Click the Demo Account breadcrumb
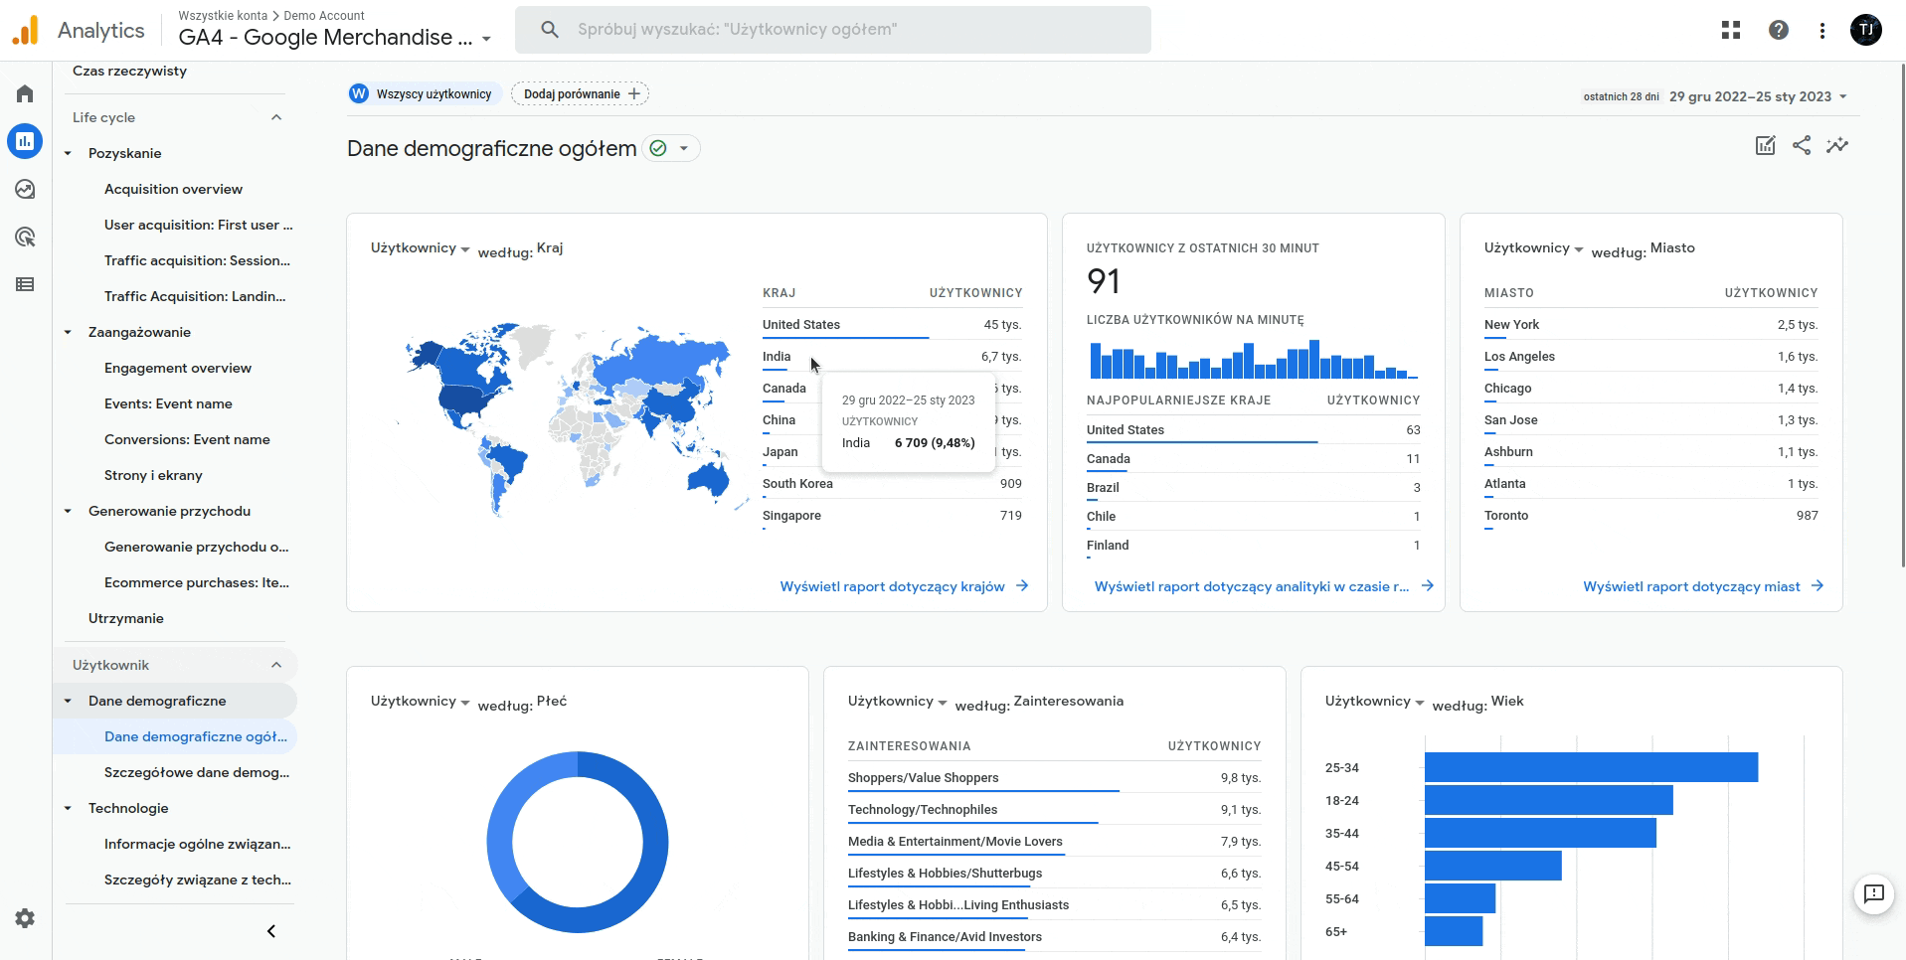This screenshot has height=960, width=1906. tap(324, 15)
